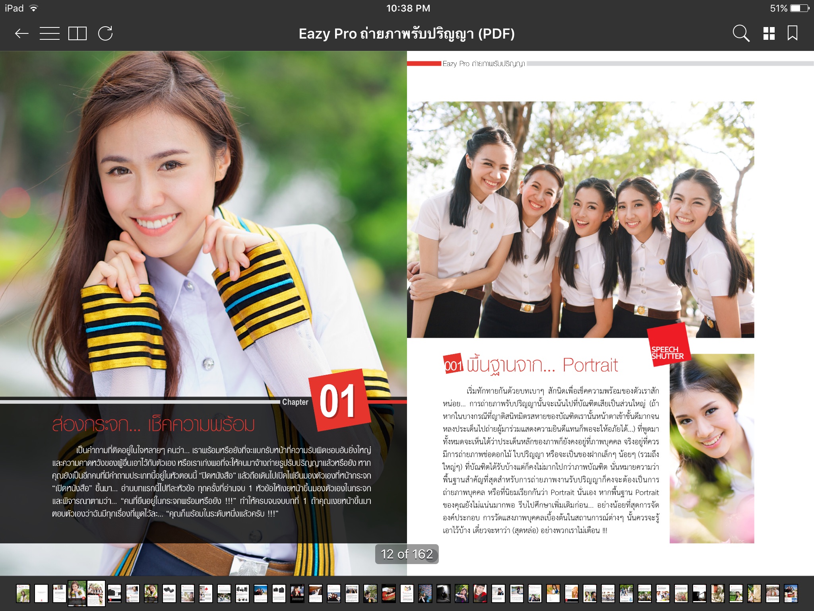Show page thumbnails grid icon
Screen dimensions: 814x611
click(769, 33)
